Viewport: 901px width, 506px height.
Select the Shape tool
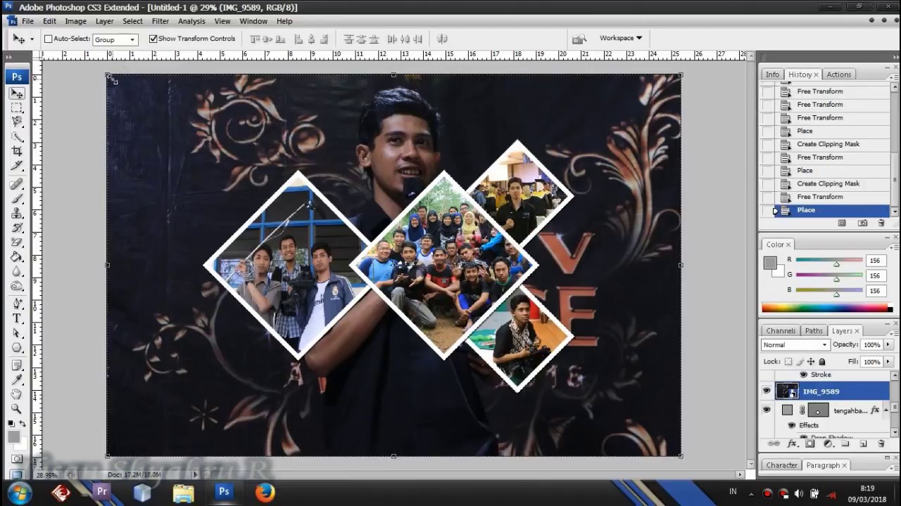17,347
